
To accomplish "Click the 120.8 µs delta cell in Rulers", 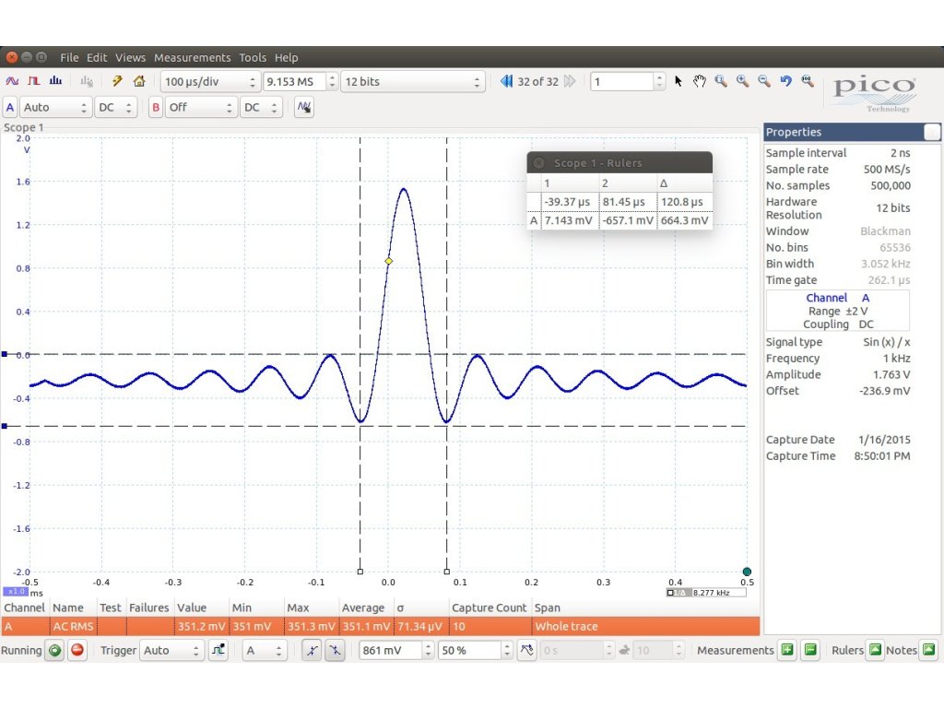I will 685,202.
